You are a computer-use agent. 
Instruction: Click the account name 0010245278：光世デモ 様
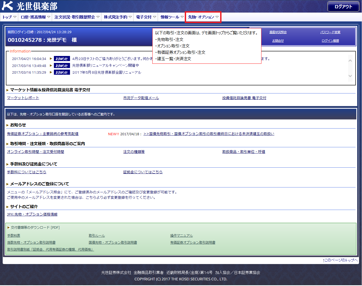(x=42, y=40)
